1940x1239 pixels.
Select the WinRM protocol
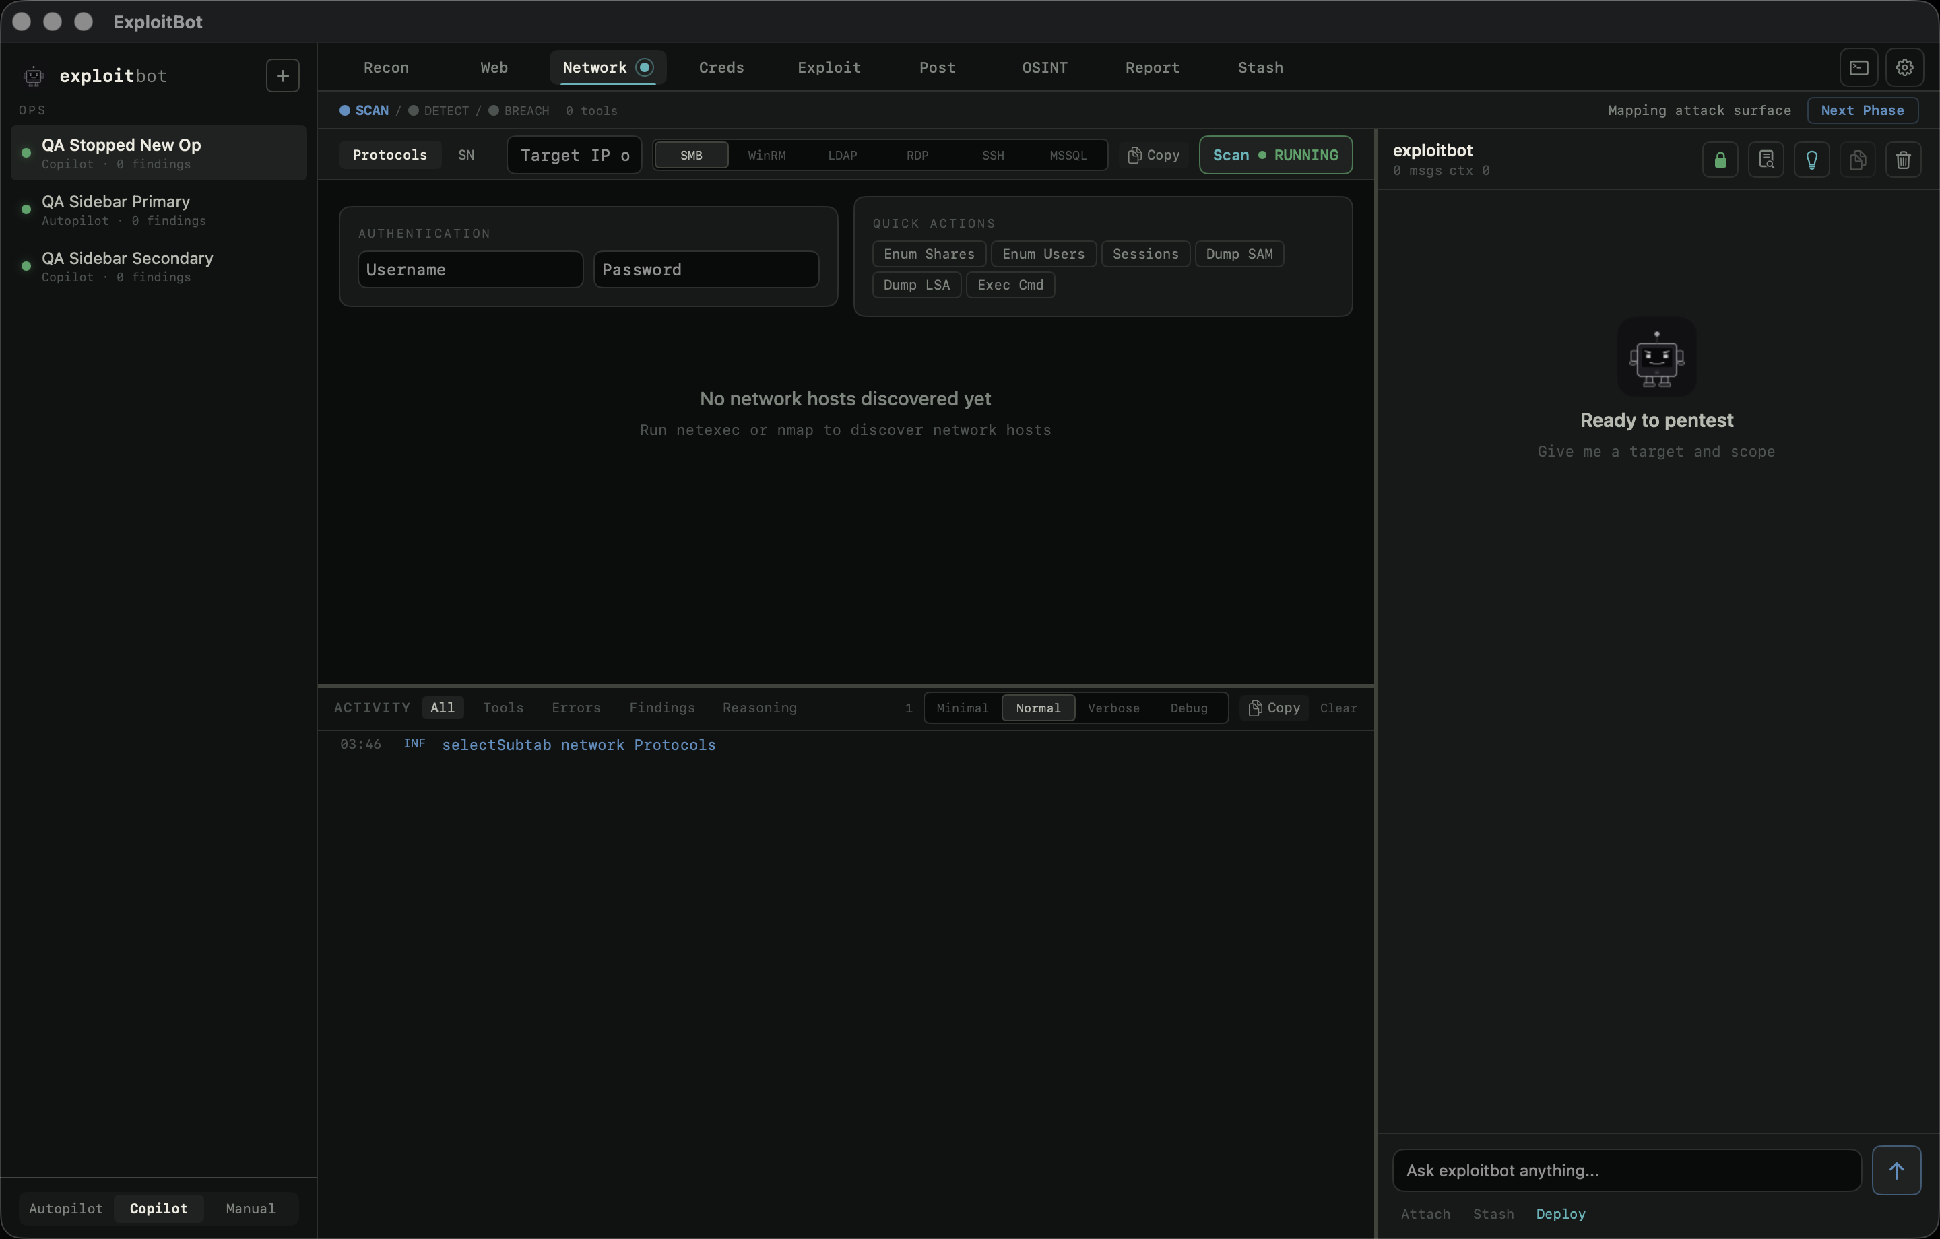[x=766, y=155]
